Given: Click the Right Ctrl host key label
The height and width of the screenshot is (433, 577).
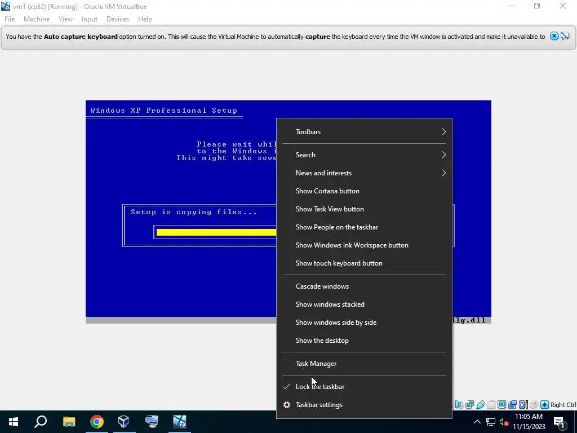Looking at the screenshot, I should pos(563,405).
